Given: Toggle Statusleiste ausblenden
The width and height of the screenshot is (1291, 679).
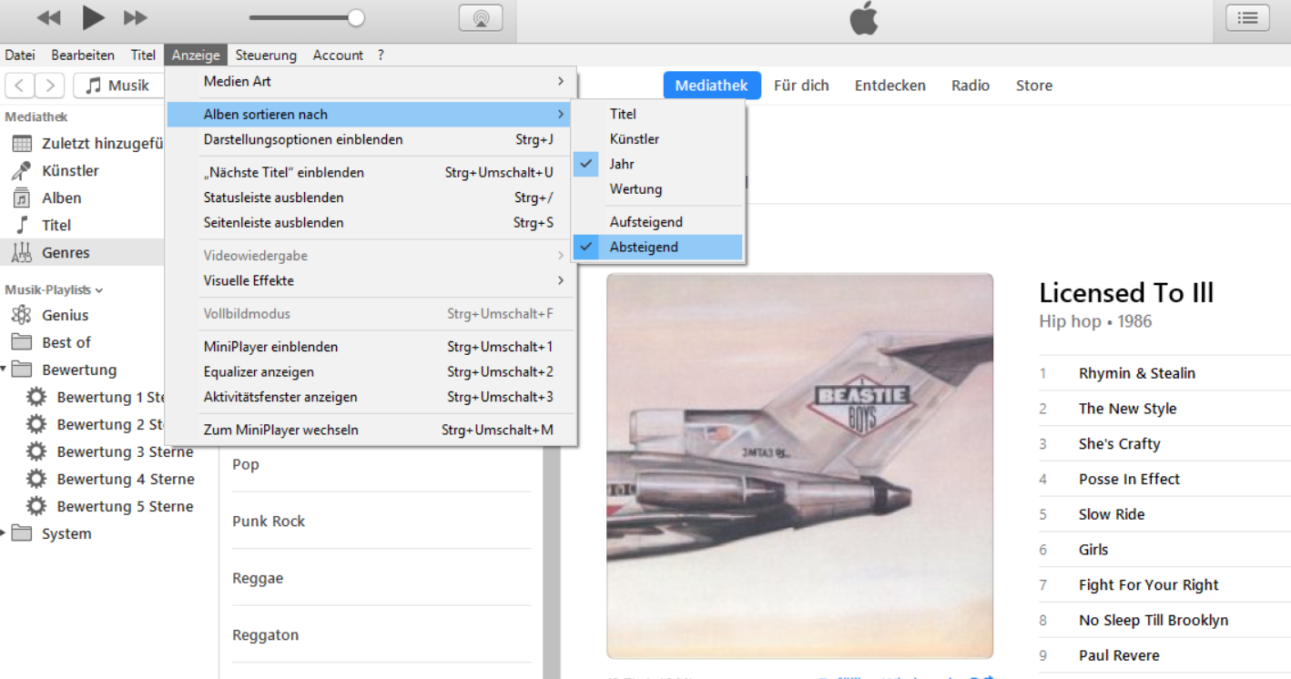Looking at the screenshot, I should click(371, 198).
